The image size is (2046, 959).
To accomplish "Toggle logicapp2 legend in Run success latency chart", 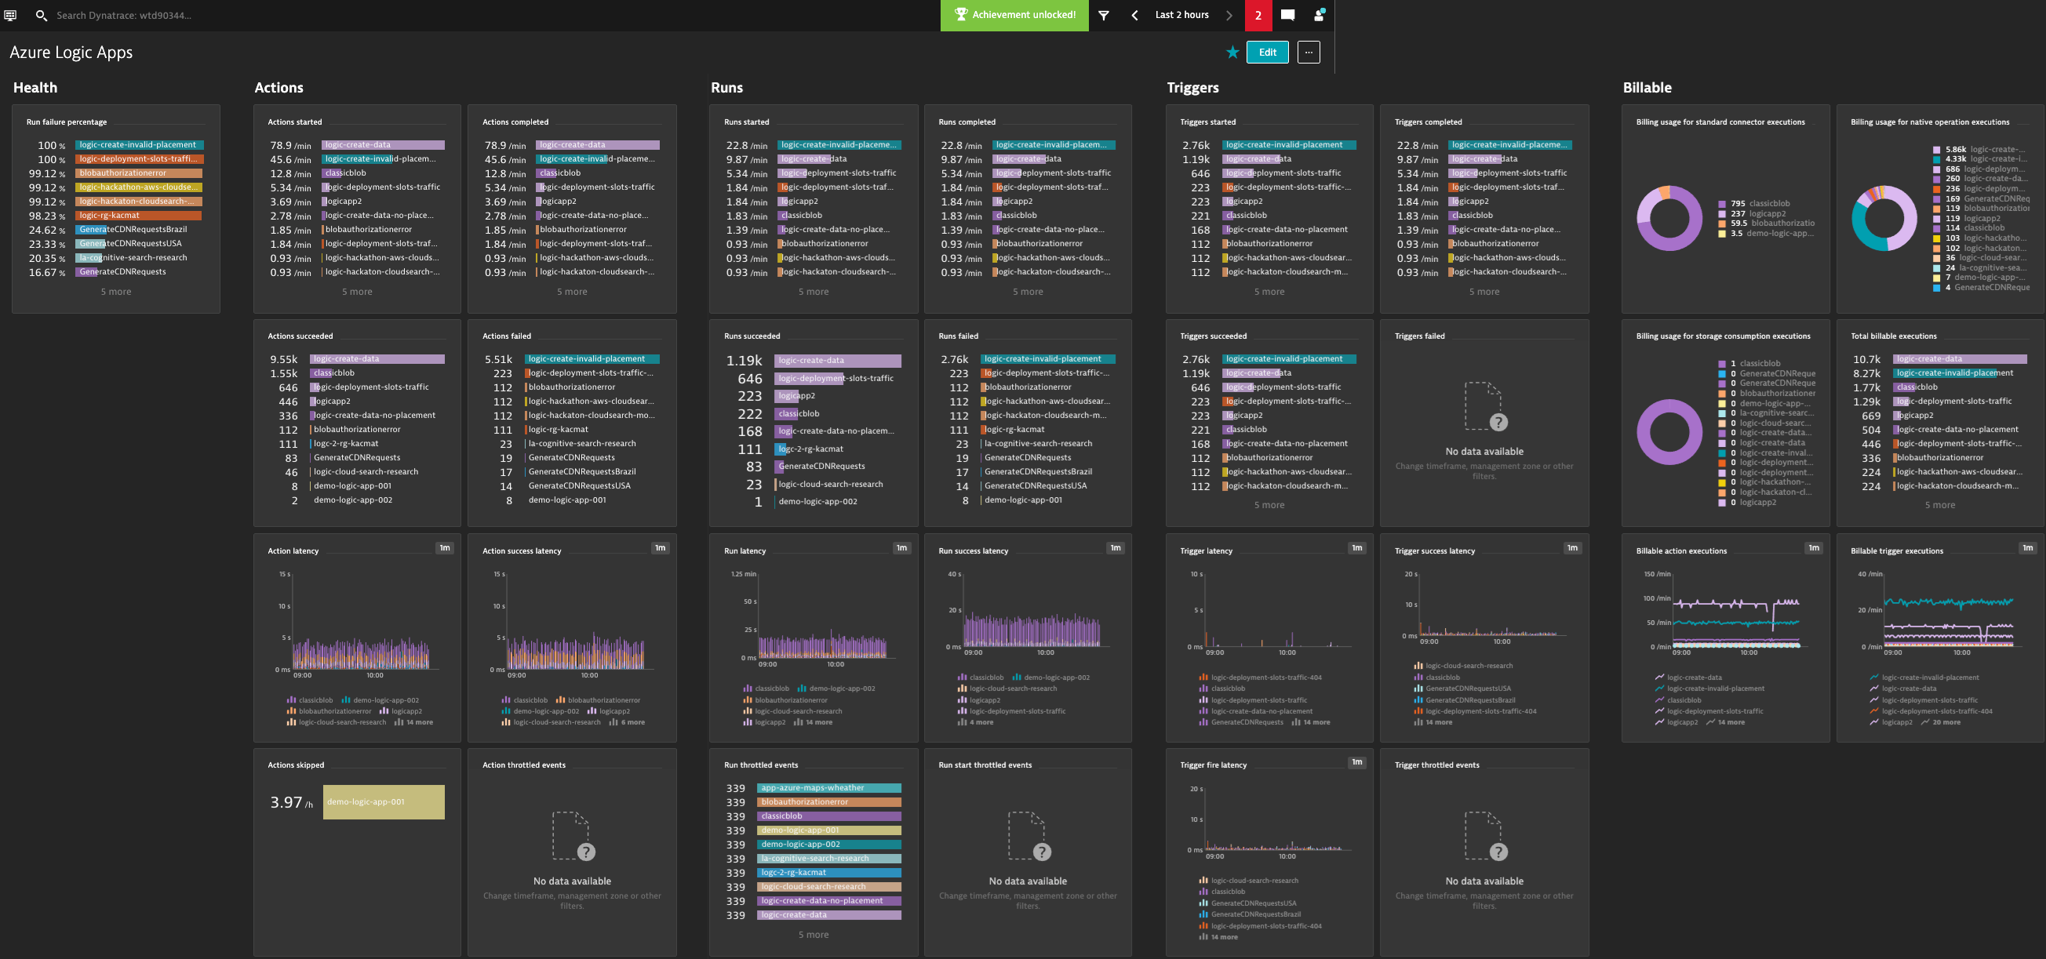I will [978, 700].
